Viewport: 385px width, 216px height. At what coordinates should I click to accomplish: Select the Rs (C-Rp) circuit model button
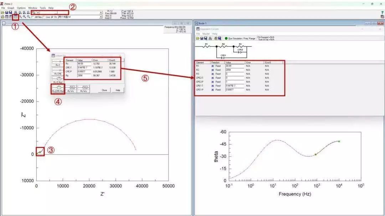tap(58, 80)
